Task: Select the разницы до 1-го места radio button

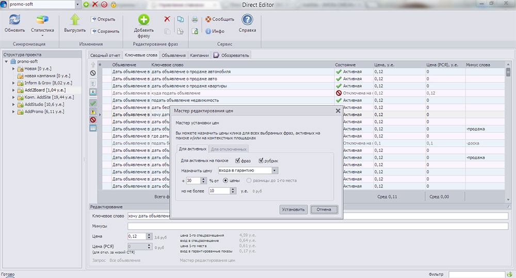Action: 249,181
